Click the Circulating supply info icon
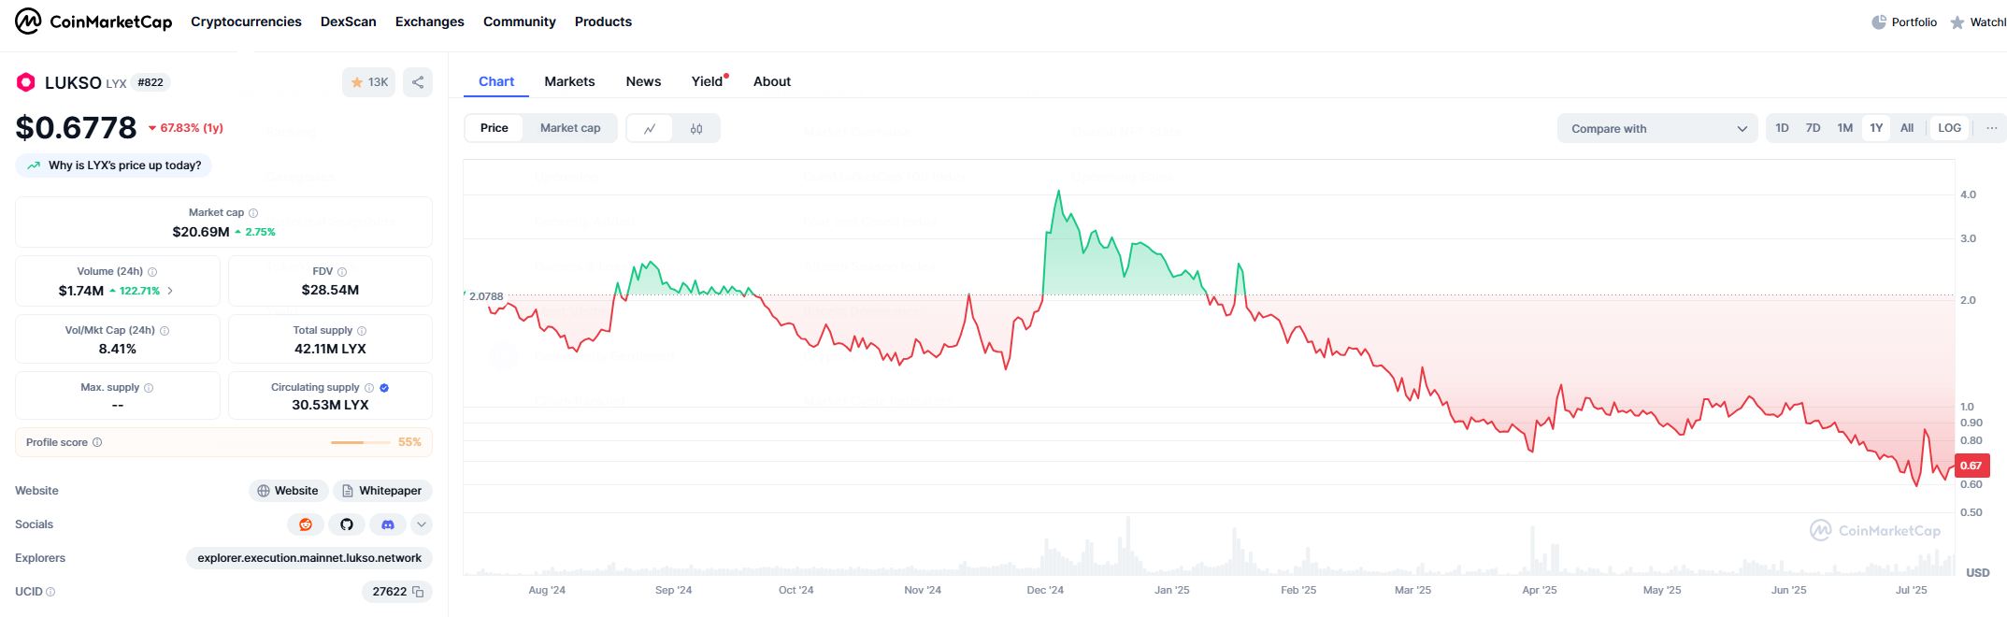 (369, 388)
